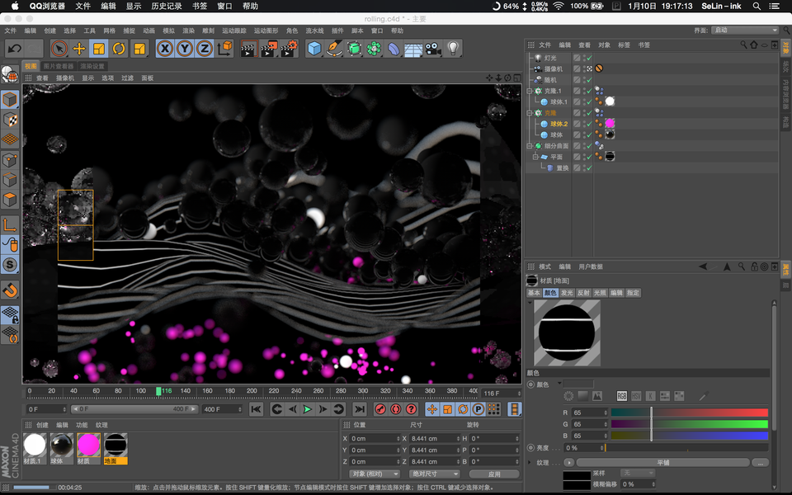
Task: Switch color mode to RGB button
Action: 622,397
